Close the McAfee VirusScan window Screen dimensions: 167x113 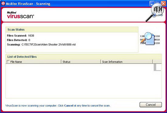(x=164, y=4)
